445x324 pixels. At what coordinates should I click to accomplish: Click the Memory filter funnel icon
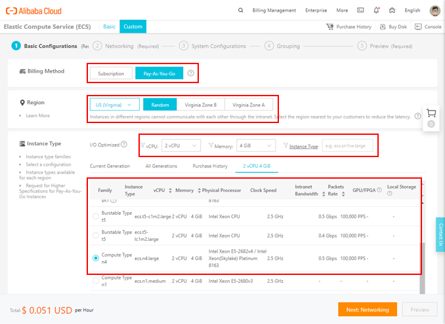tap(211, 145)
